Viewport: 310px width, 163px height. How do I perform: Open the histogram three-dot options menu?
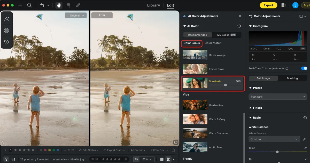coord(305,57)
